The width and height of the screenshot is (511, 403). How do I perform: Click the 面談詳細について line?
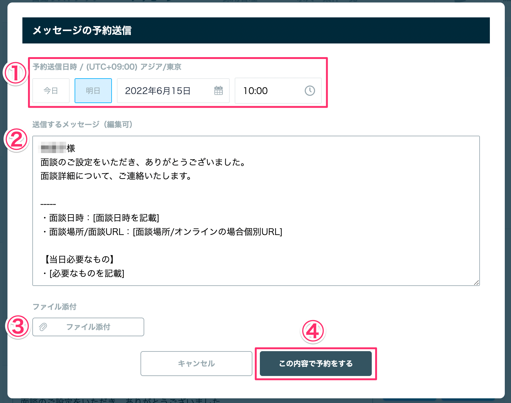click(116, 176)
